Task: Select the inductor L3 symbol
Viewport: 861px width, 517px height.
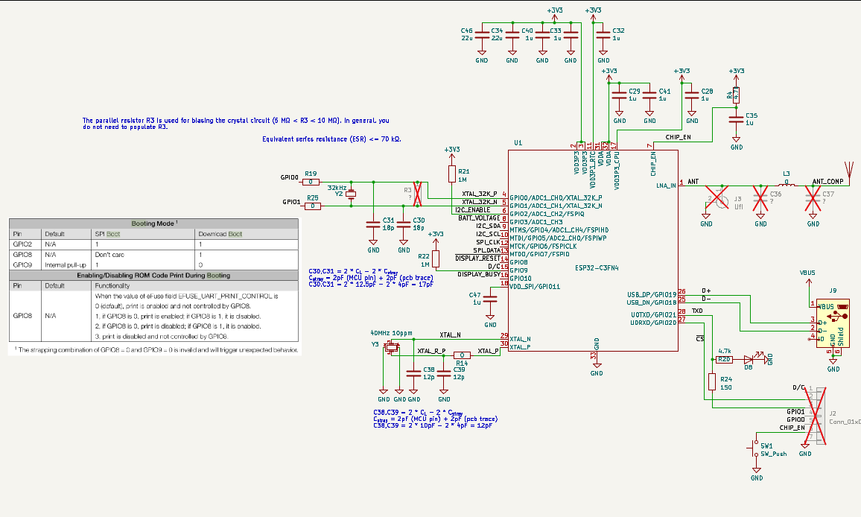Action: pos(786,185)
